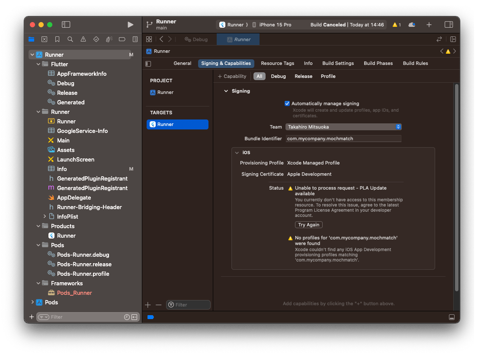Select the iPhone 15 Pro destination
This screenshot has width=484, height=355.
(x=272, y=25)
